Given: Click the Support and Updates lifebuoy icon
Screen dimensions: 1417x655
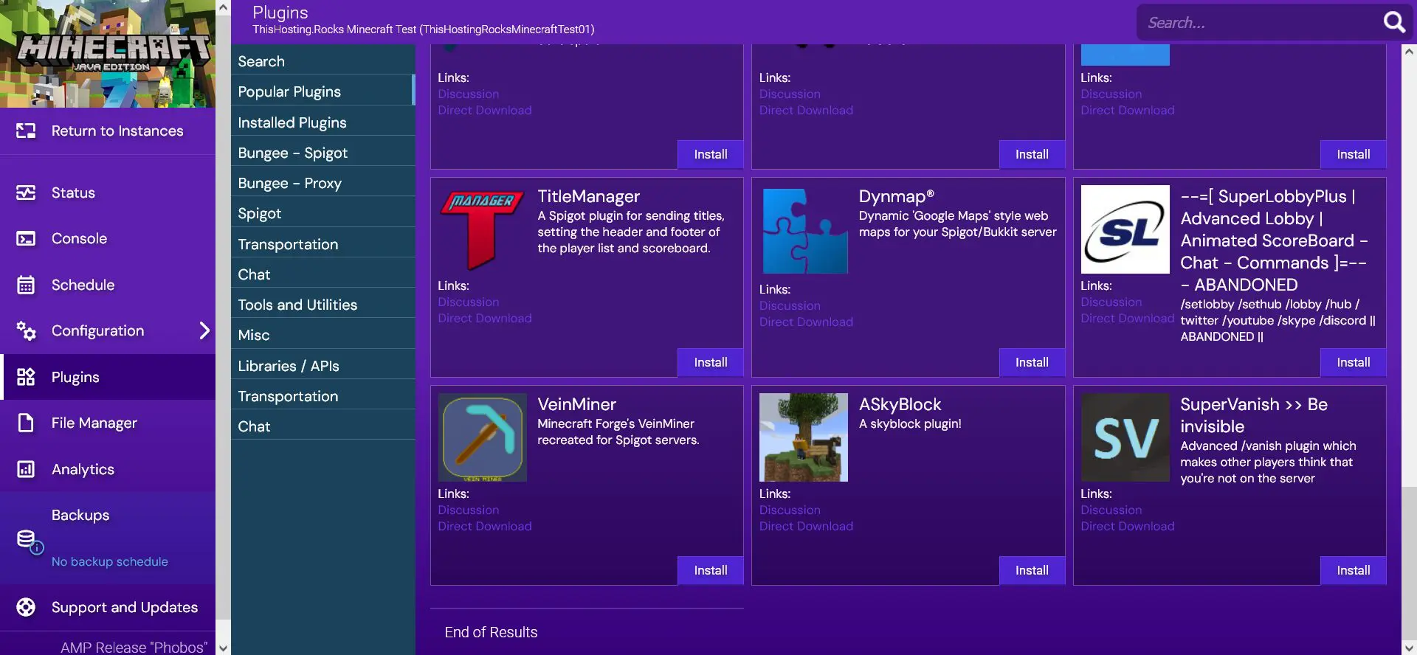Looking at the screenshot, I should click(x=26, y=607).
